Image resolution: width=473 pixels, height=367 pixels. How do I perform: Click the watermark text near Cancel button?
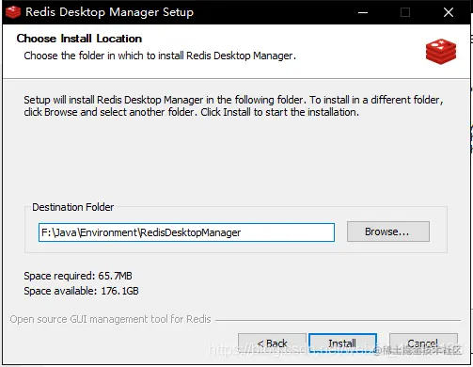(x=336, y=349)
